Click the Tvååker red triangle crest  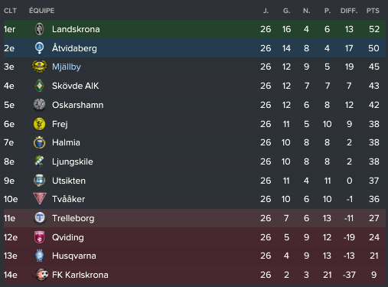(40, 199)
